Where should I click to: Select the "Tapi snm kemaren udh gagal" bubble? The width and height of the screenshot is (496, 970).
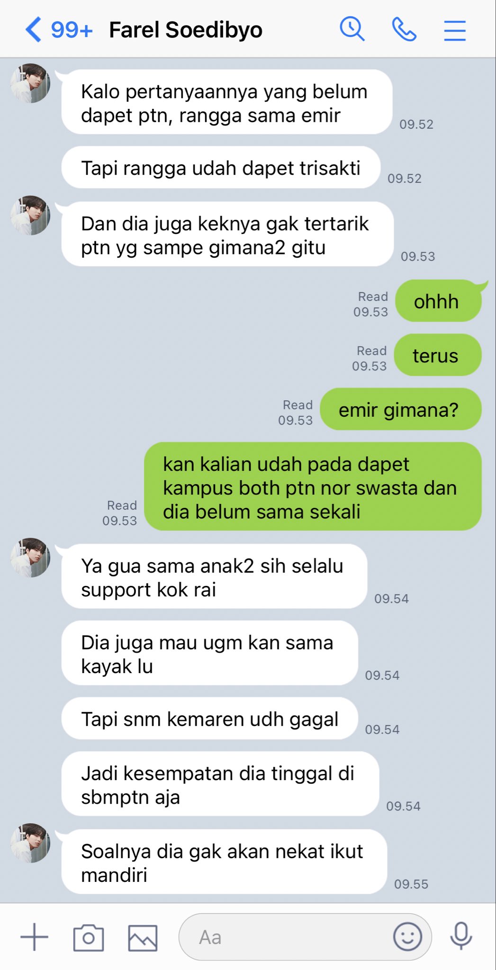(x=209, y=719)
